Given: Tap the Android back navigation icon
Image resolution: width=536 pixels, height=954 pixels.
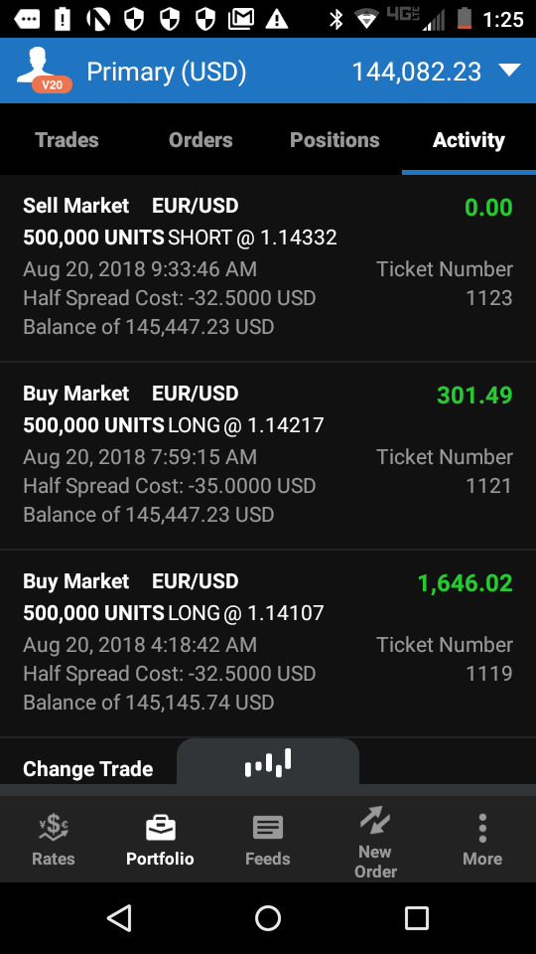Looking at the screenshot, I should [119, 917].
